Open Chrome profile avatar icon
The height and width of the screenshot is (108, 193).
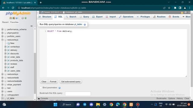(185, 8)
